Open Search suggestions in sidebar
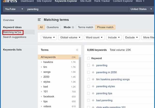Viewport: 155px width, 108px height. point(15,37)
